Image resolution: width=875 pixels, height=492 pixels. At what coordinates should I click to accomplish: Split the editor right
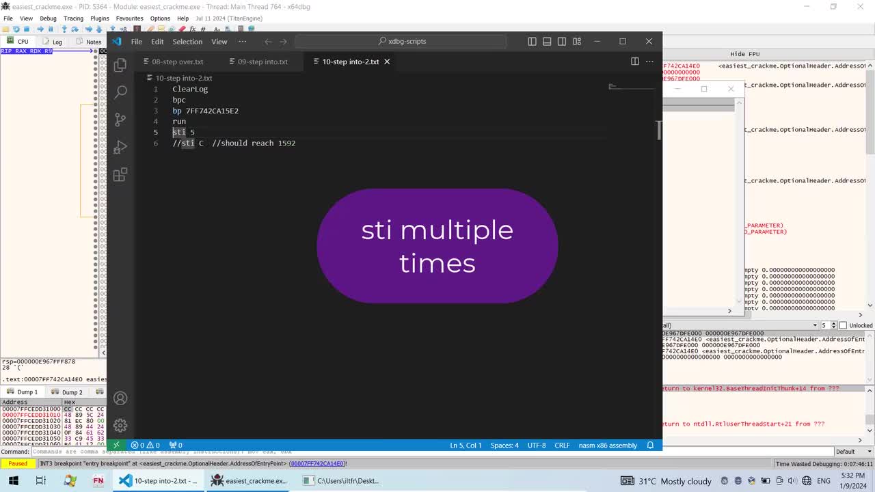(x=634, y=61)
